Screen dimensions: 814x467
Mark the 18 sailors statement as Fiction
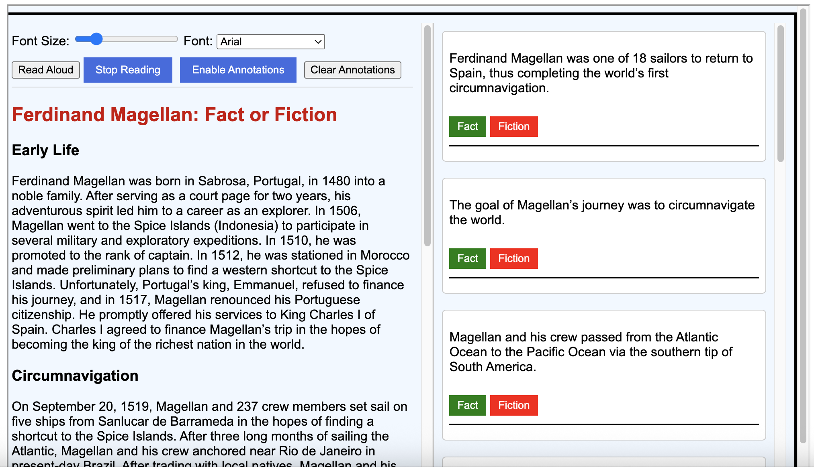coord(513,126)
